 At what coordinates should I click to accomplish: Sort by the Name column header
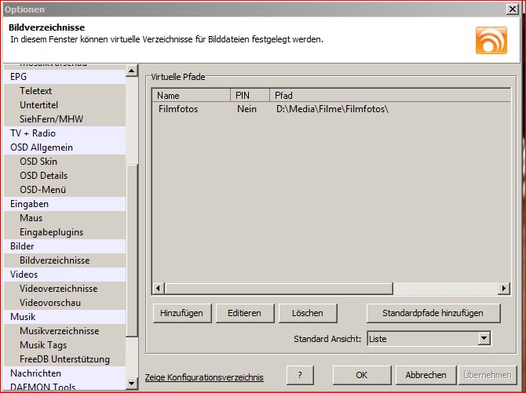click(191, 95)
